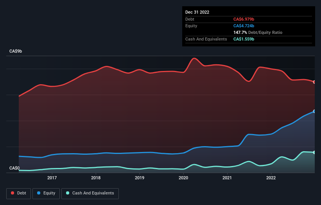Viewport: 321px width, 205px height.
Task: Toggle the Debt legend button
Action: tap(18, 193)
